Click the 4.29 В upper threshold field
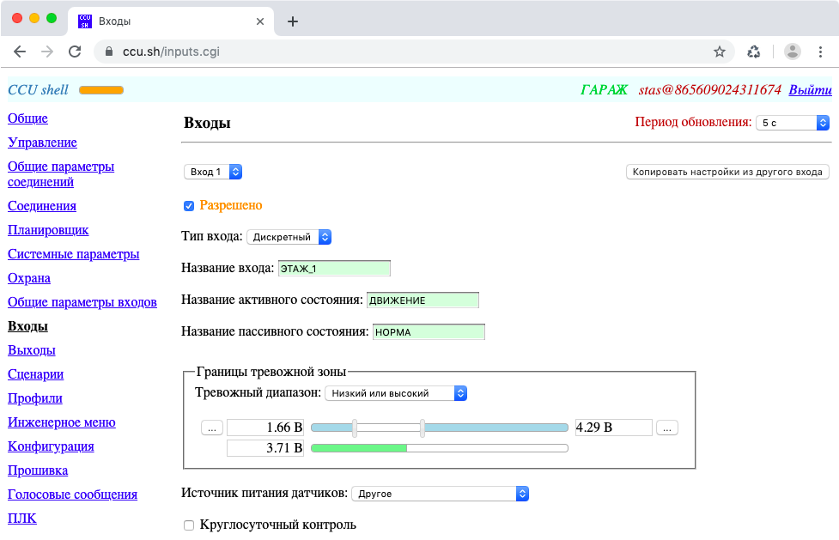Viewport: 839px width, 540px height. coord(614,428)
